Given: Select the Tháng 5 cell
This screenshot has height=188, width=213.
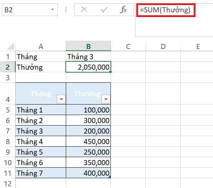Looking at the screenshot, I should coord(41,152).
